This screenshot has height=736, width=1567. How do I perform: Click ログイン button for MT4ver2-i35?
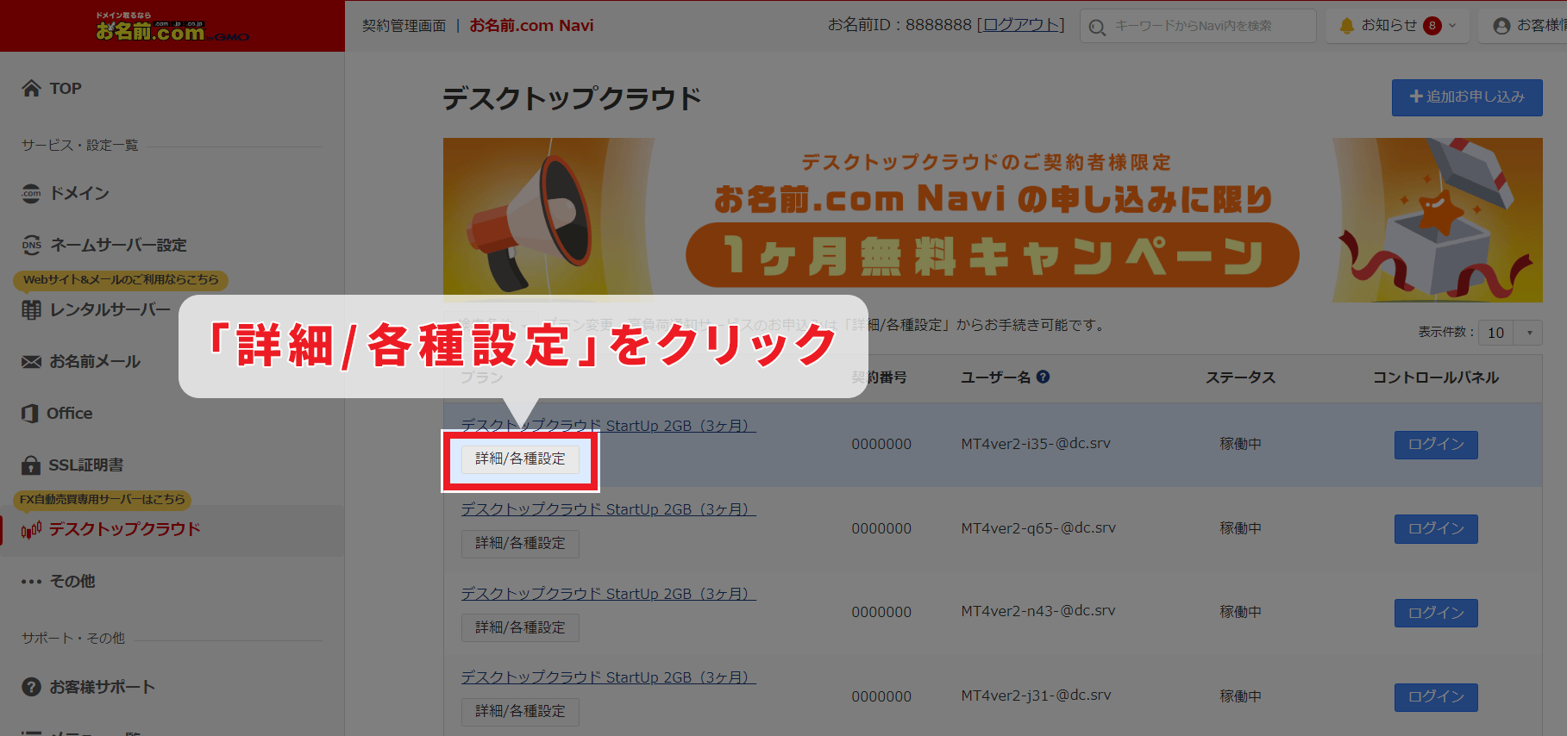click(x=1436, y=445)
